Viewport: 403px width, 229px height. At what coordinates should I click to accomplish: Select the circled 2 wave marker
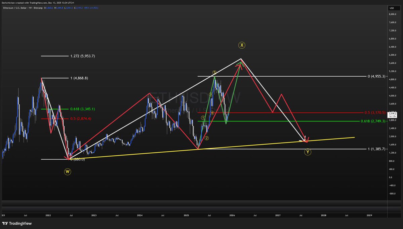pyautogui.click(x=207, y=138)
